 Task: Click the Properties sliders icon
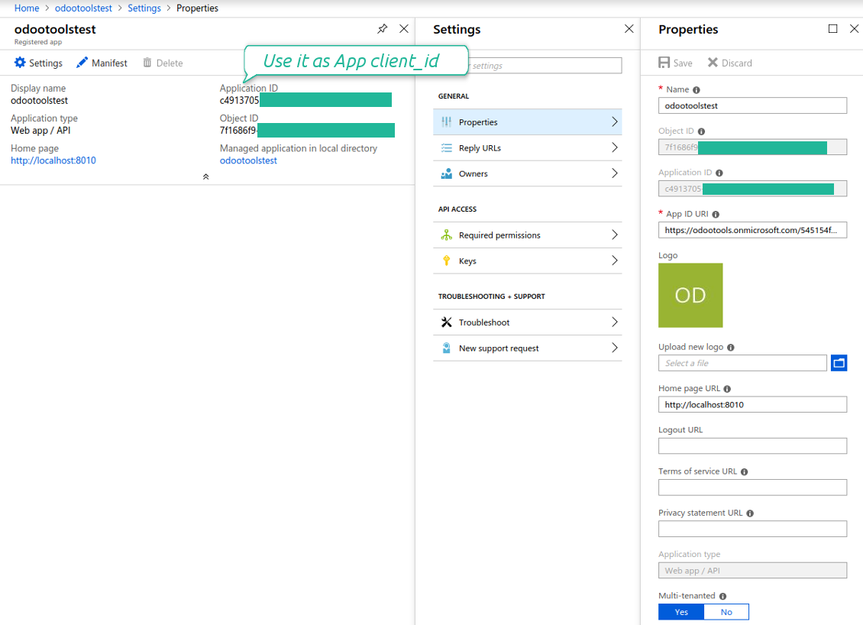click(446, 122)
